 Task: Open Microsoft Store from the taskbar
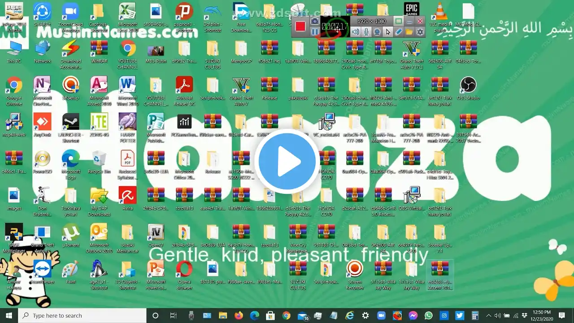[270, 315]
